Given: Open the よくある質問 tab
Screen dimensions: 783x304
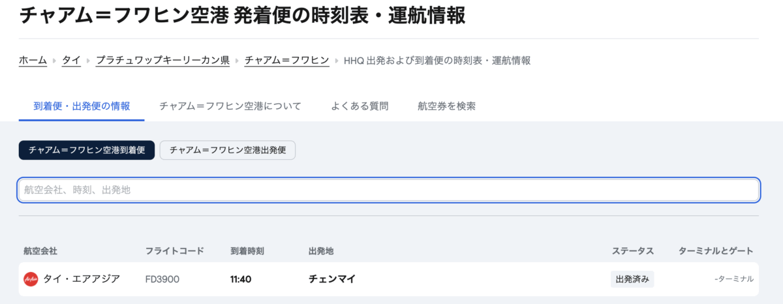Looking at the screenshot, I should click(x=360, y=106).
